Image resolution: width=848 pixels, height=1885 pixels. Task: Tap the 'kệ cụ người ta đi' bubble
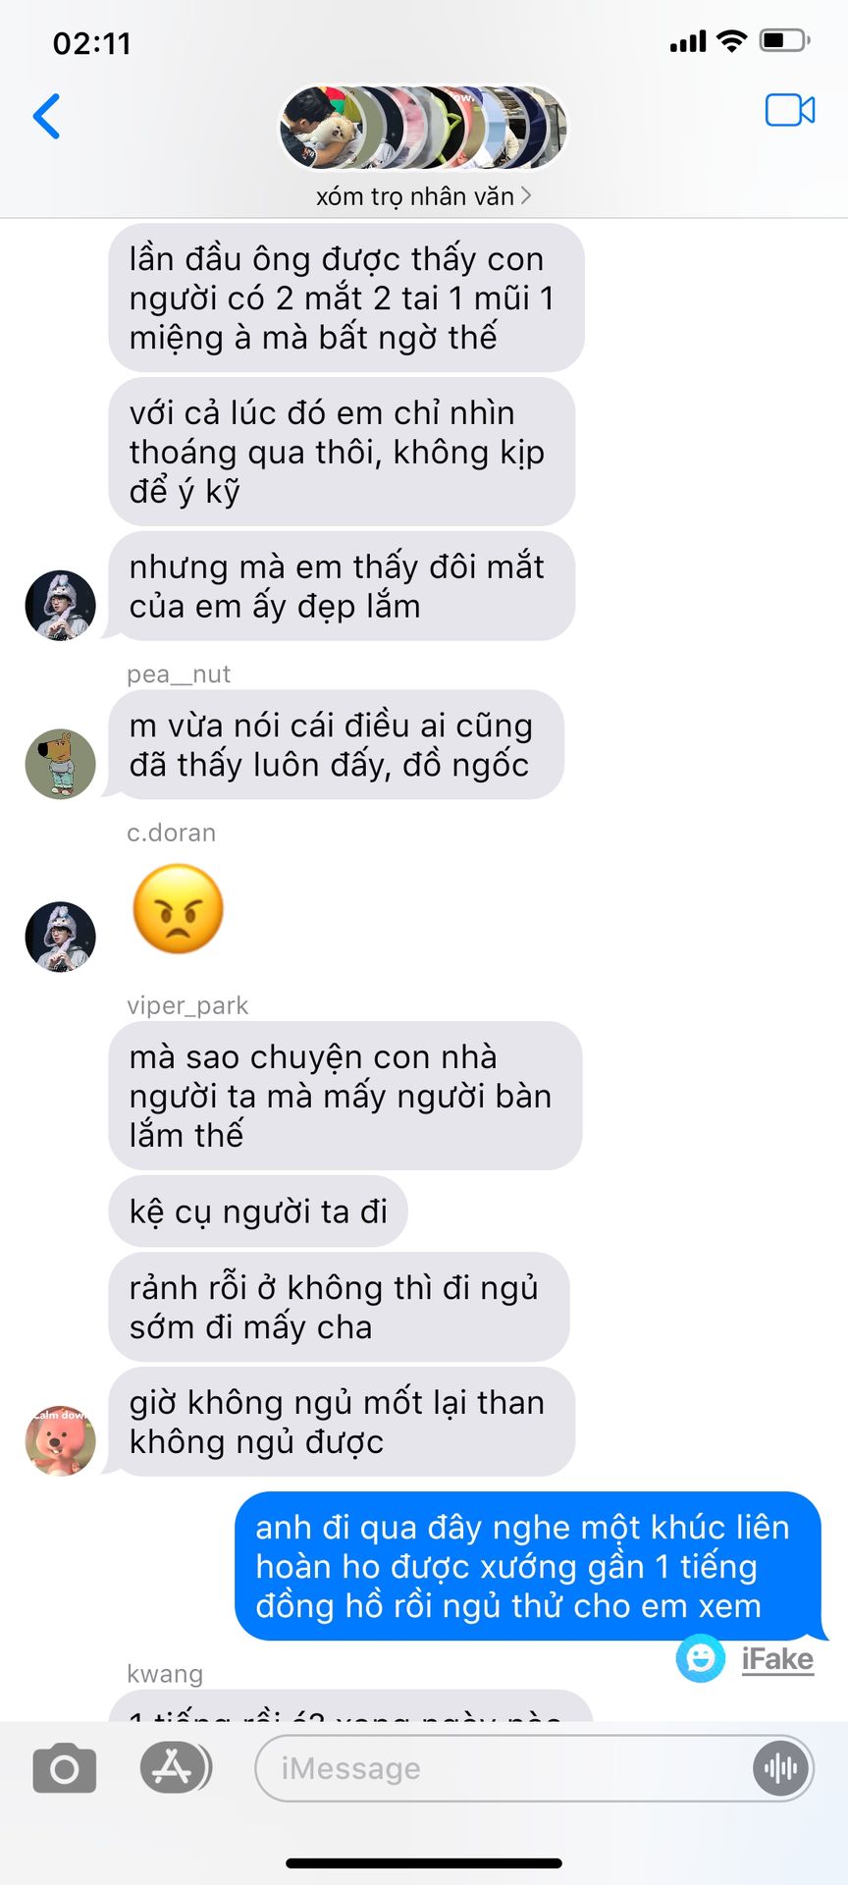click(x=258, y=1212)
